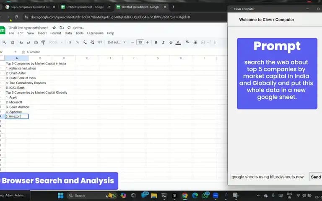Open the Edit menu
322x201 pixels.
click(x=21, y=33)
